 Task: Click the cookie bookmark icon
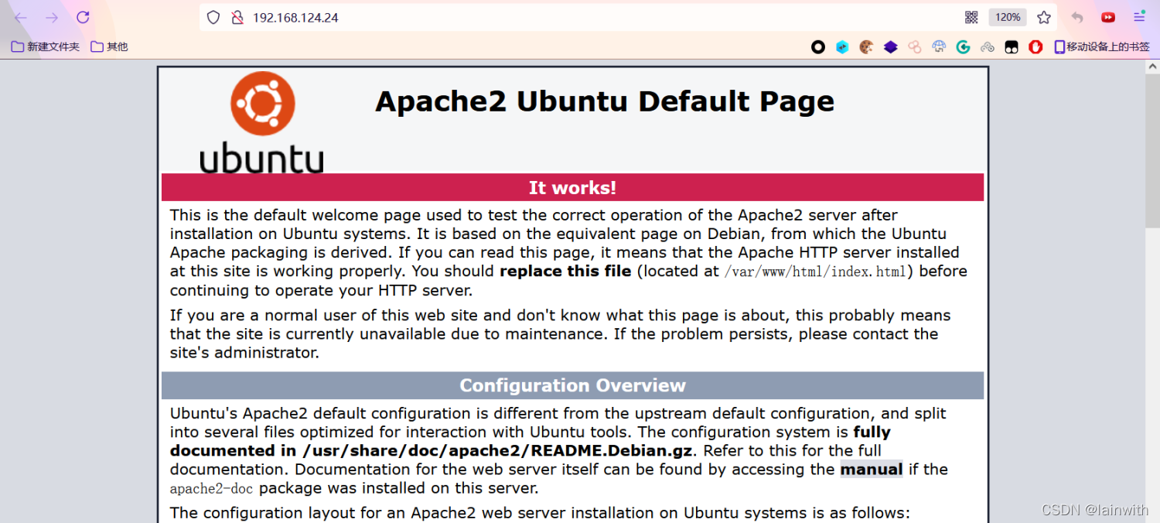point(866,47)
